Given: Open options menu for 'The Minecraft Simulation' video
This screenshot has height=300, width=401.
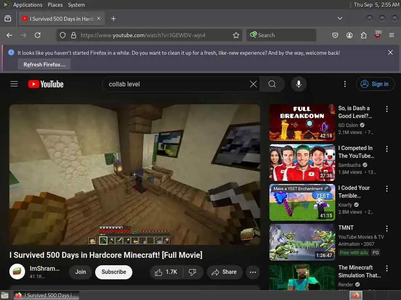Looking at the screenshot, I should pyautogui.click(x=387, y=268).
